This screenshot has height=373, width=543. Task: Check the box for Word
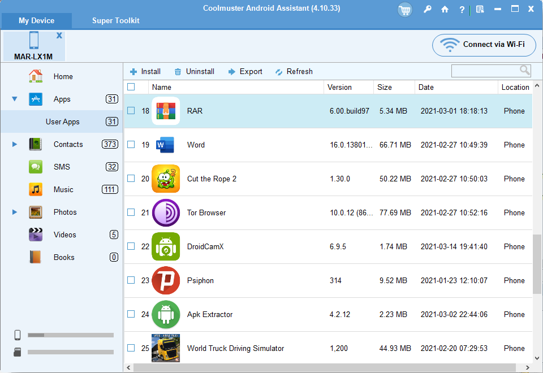click(131, 145)
